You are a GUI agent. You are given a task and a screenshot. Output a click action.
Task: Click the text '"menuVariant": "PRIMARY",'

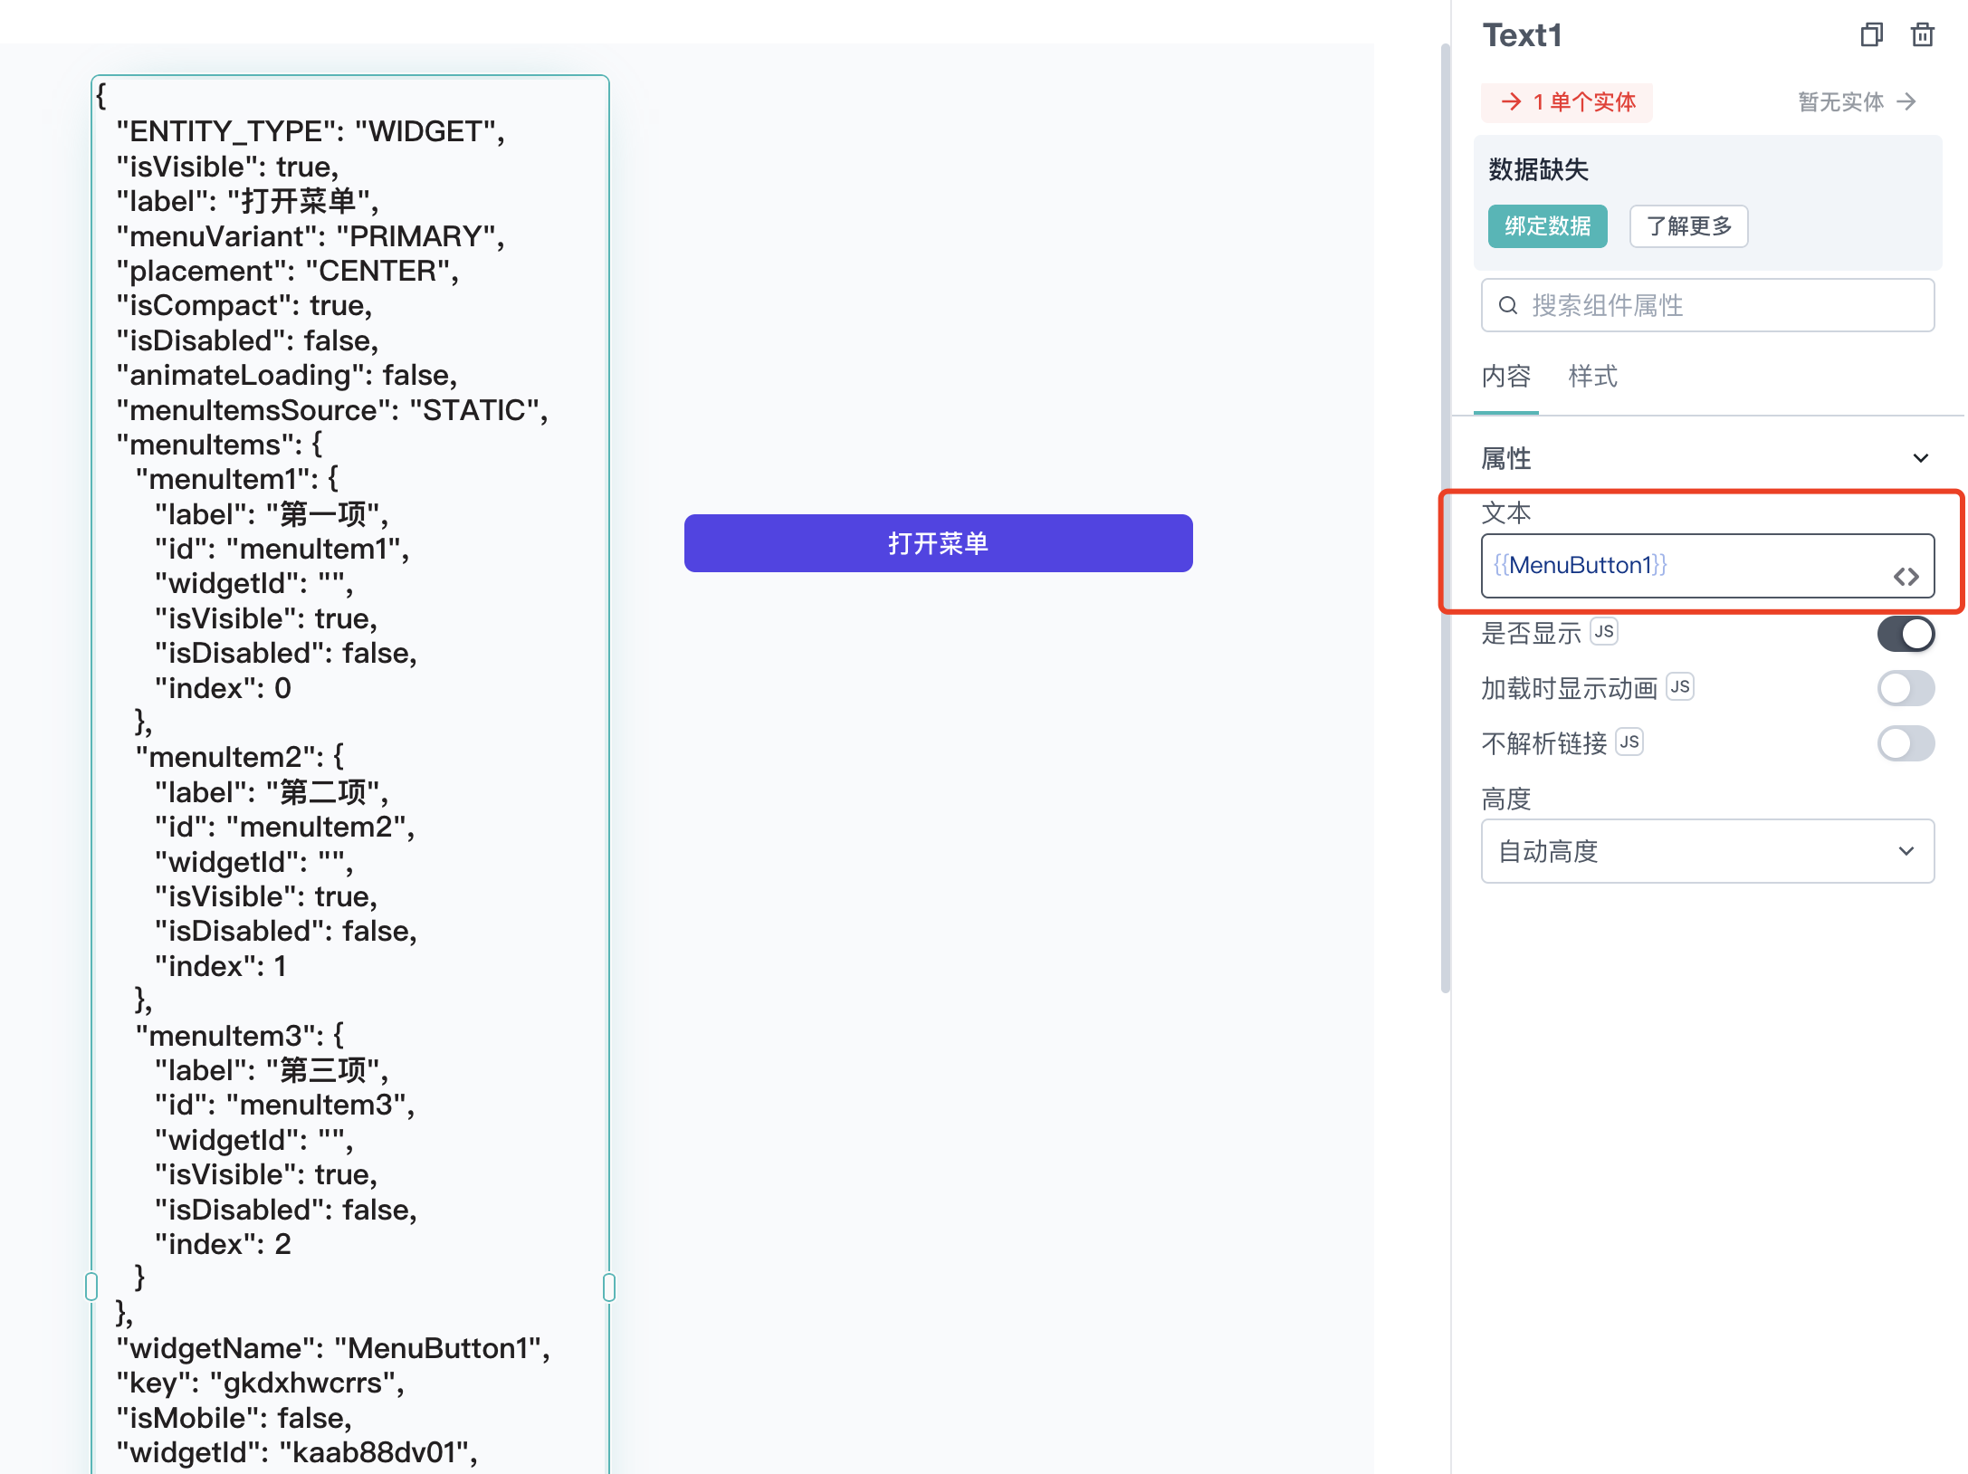[310, 237]
